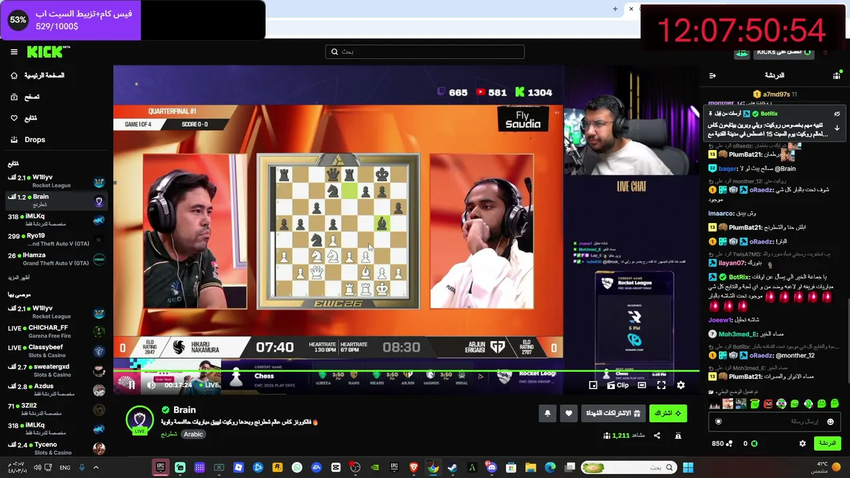Expand the pinned message with down arrow

(837, 127)
